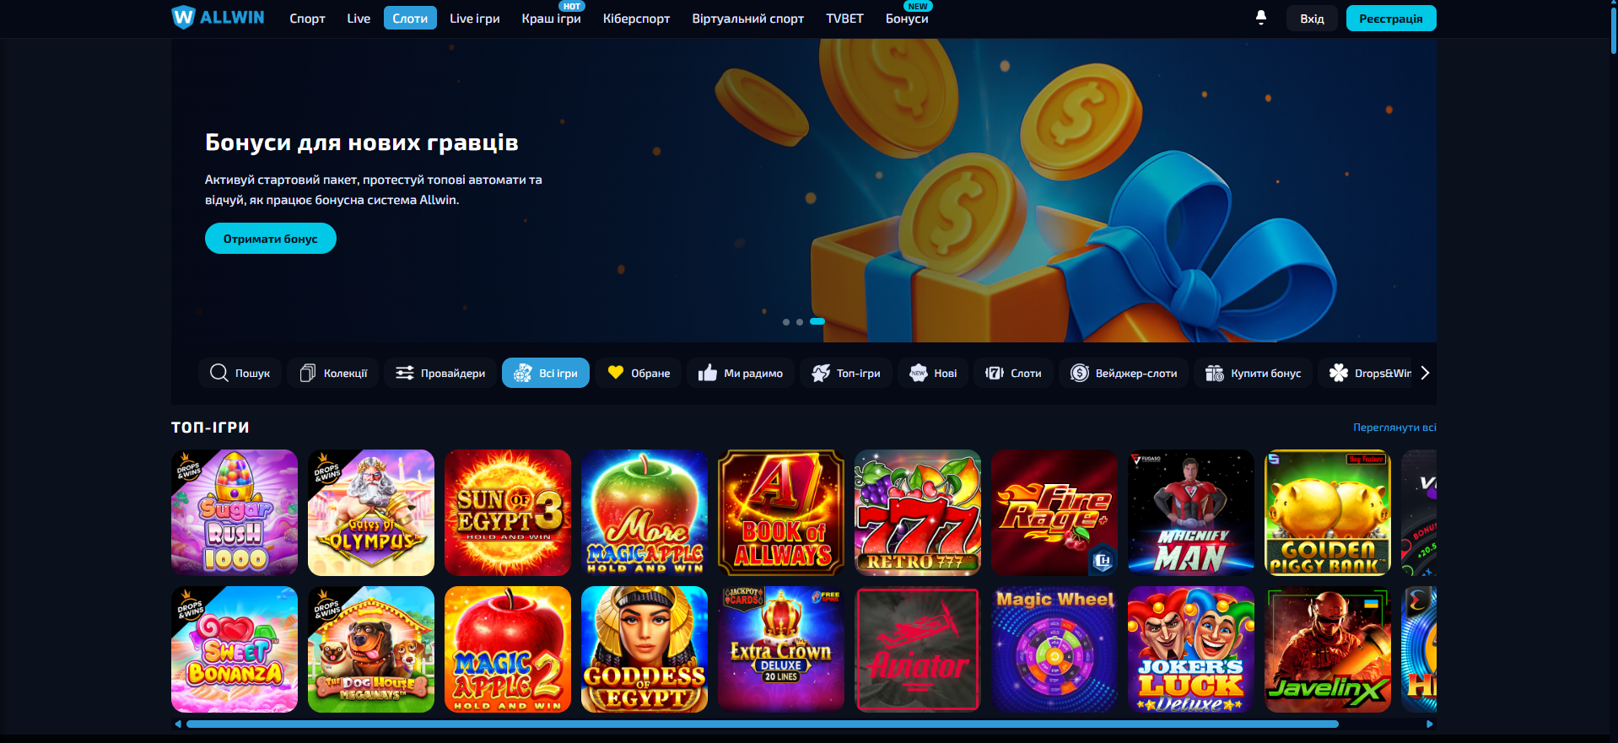Screen dimensions: 1618x743
Task: Go to Кіберспорт section
Action: click(636, 19)
